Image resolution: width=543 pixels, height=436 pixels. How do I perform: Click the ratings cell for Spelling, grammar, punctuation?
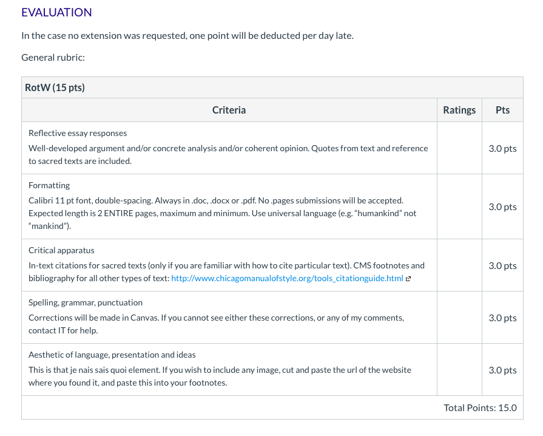coord(459,318)
